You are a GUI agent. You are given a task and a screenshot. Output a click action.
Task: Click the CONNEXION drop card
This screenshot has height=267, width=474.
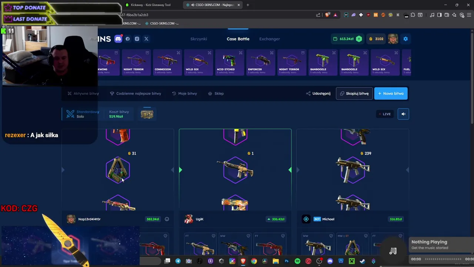click(167, 62)
